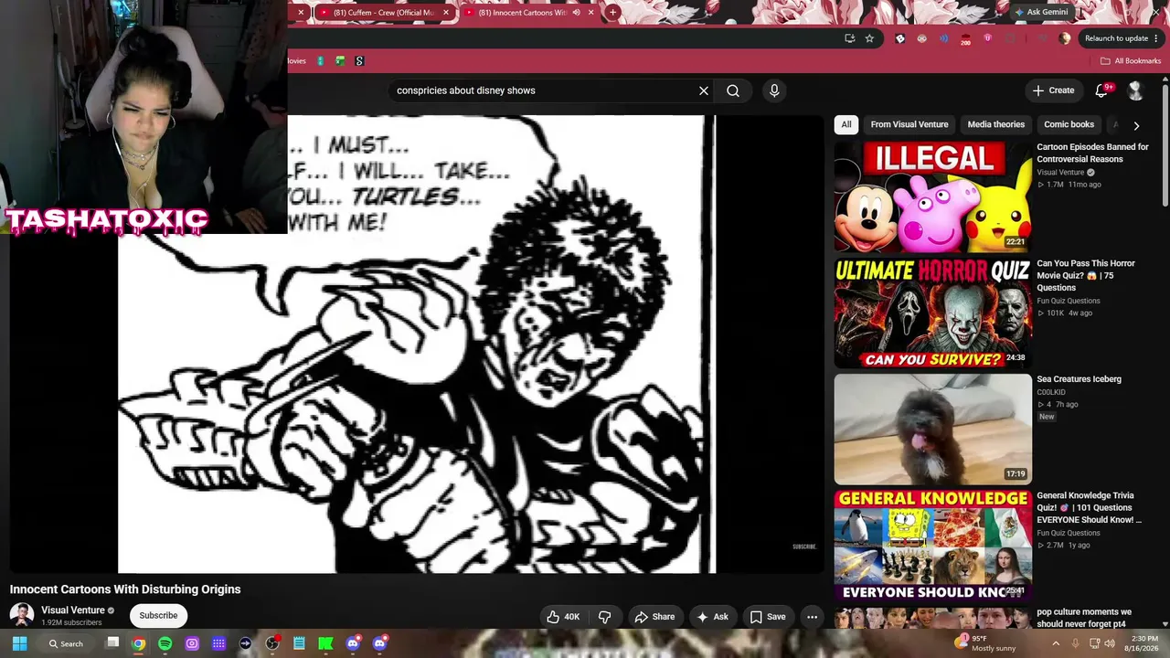Select the From Visual Venture chip

(x=909, y=124)
